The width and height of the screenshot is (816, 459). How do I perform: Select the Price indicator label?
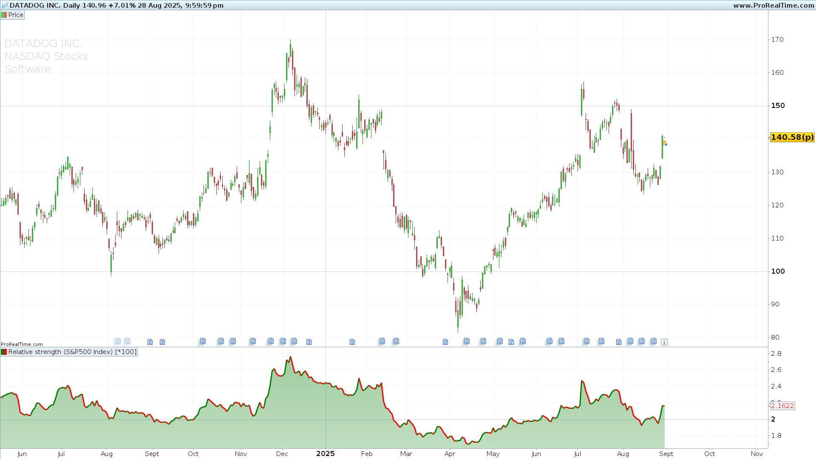click(x=16, y=15)
